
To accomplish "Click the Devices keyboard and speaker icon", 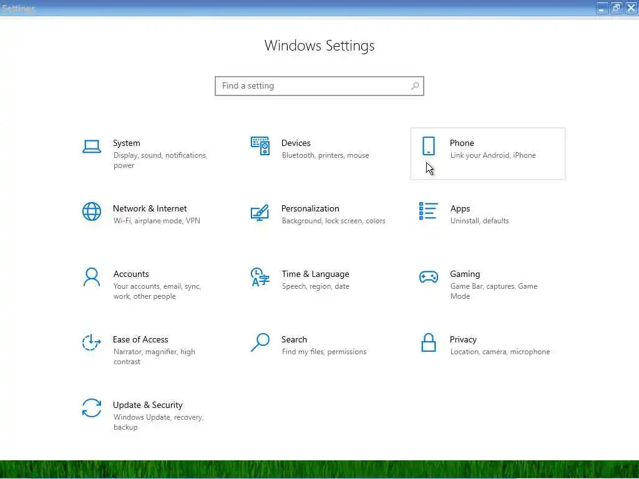I will point(260,146).
